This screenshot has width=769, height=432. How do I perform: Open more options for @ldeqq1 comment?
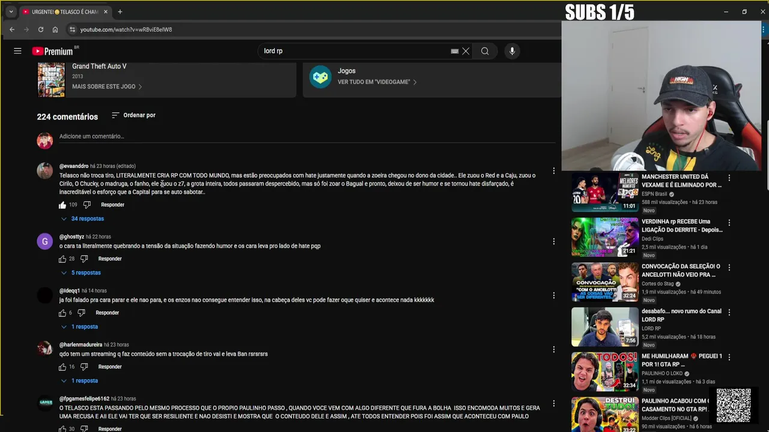click(x=553, y=295)
